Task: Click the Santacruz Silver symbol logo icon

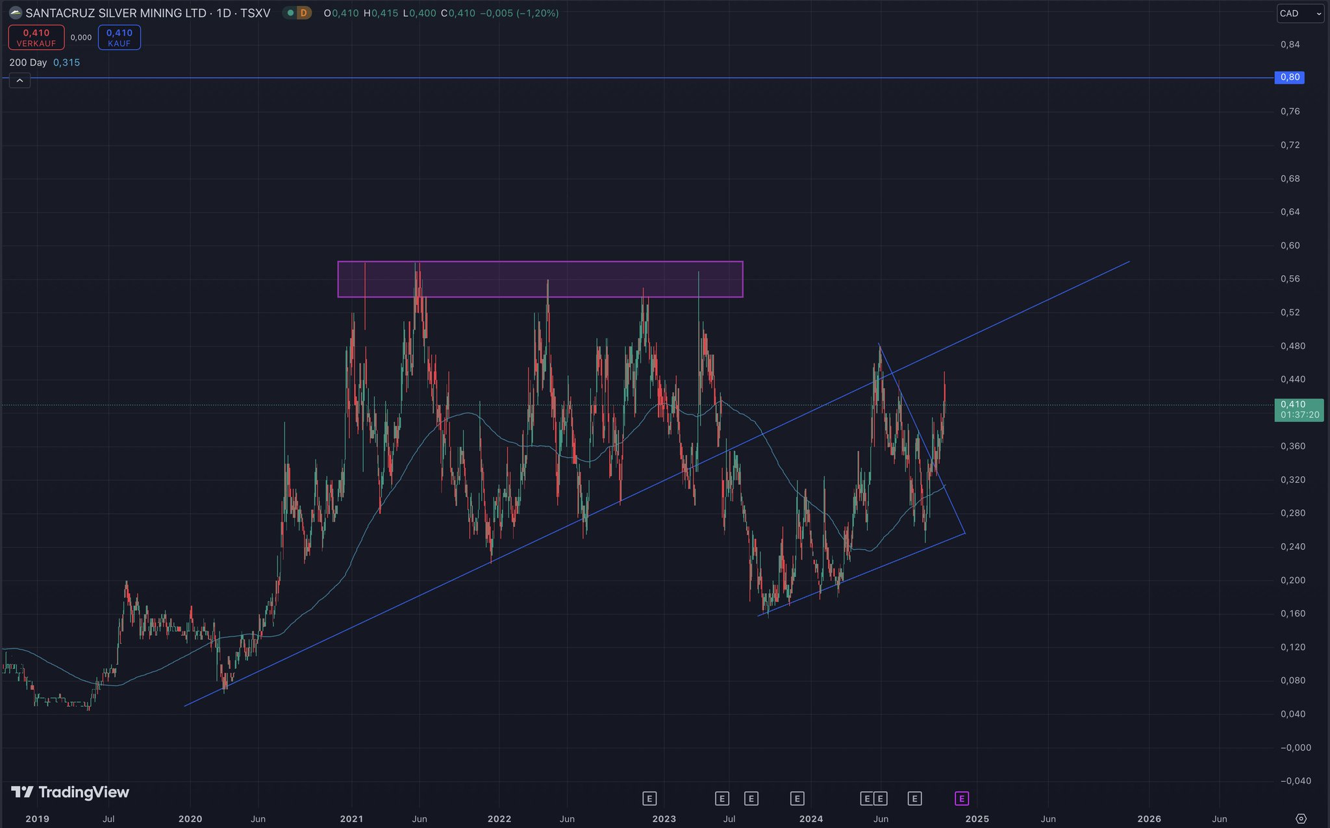Action: [16, 13]
